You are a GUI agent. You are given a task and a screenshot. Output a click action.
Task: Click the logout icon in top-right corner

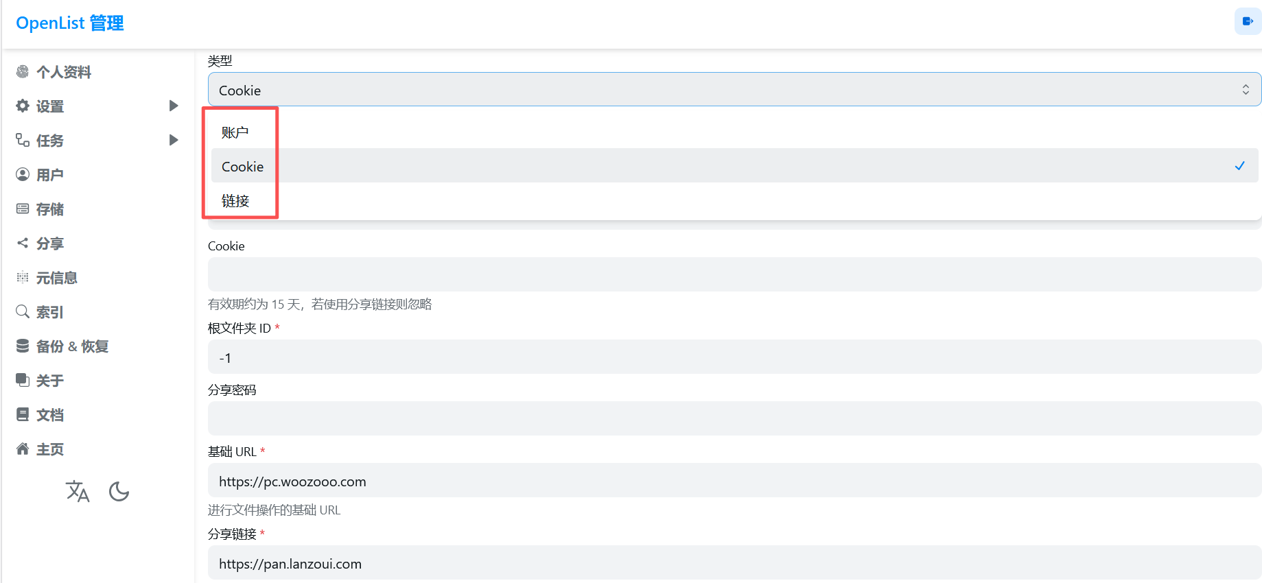coord(1248,21)
